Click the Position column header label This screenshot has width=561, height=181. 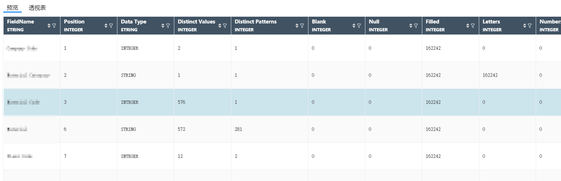tap(74, 22)
